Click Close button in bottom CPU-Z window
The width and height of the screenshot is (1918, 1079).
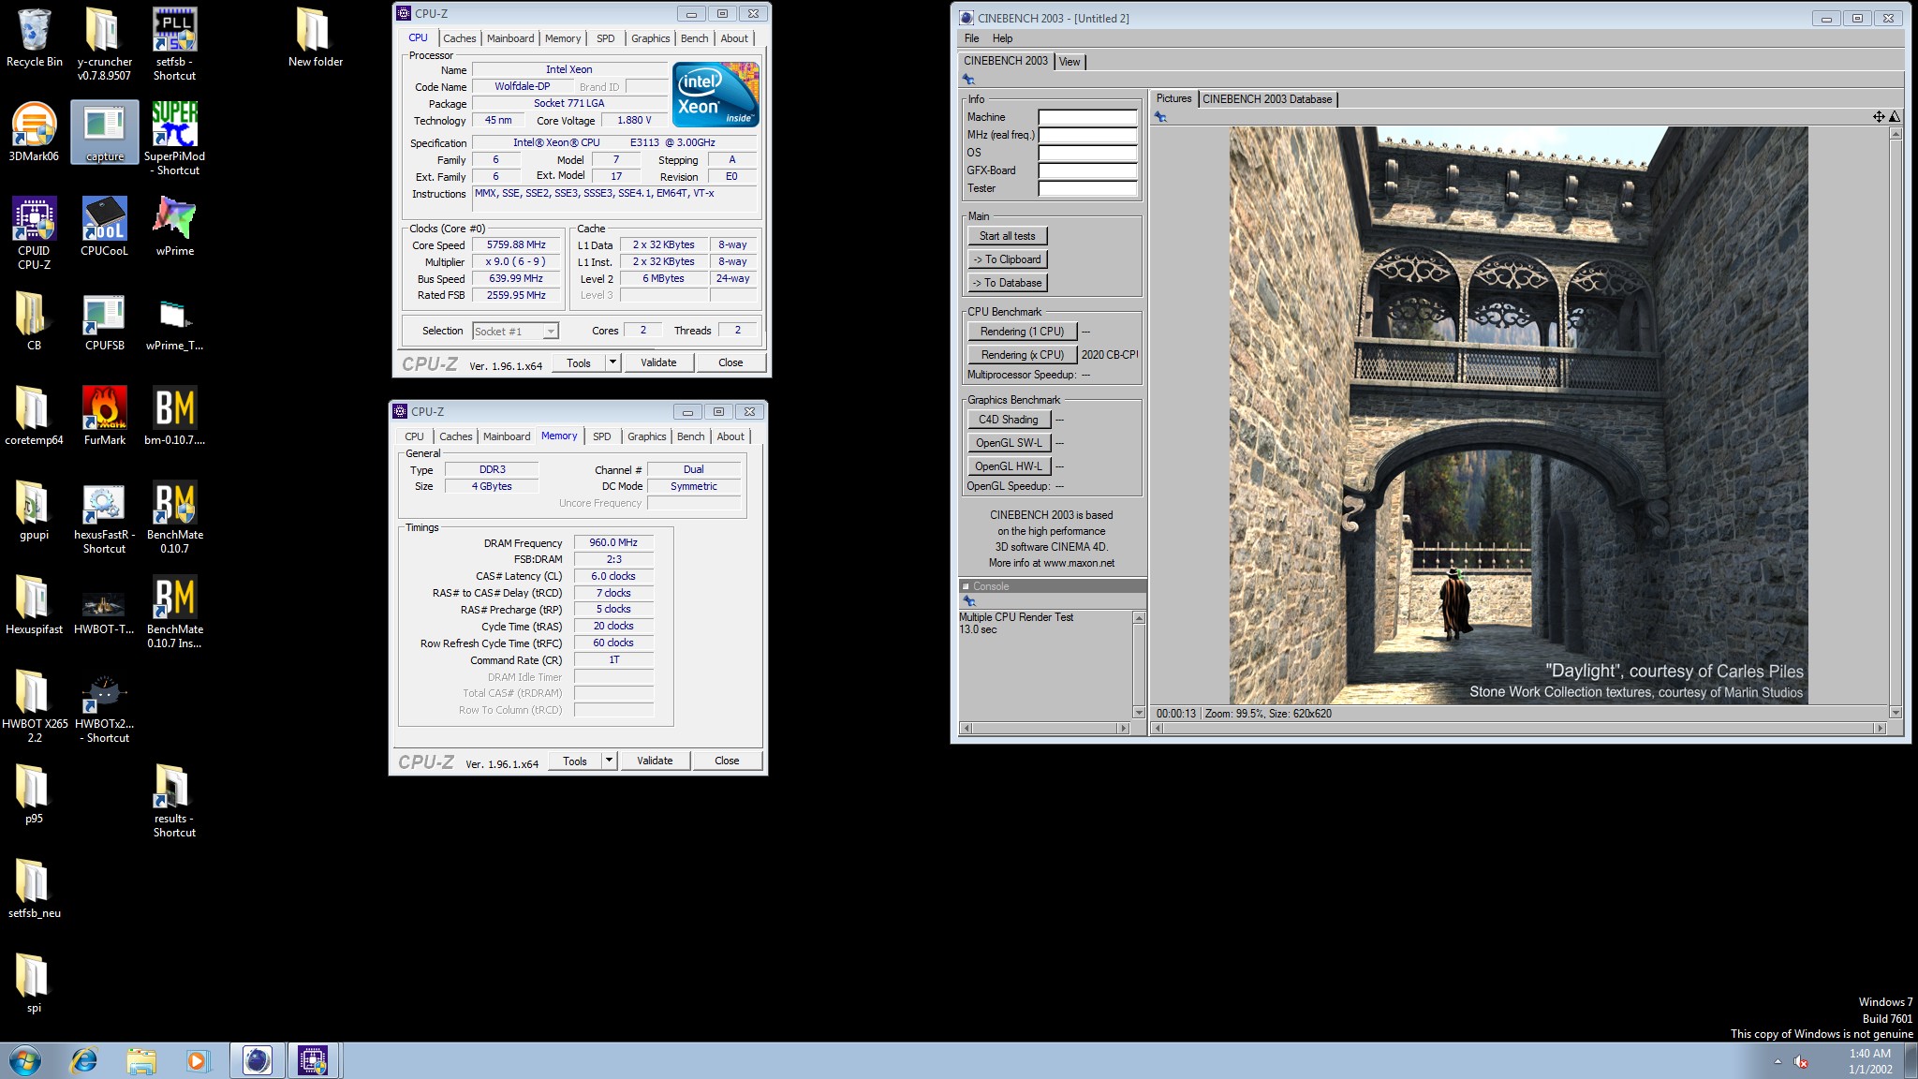pyautogui.click(x=727, y=761)
